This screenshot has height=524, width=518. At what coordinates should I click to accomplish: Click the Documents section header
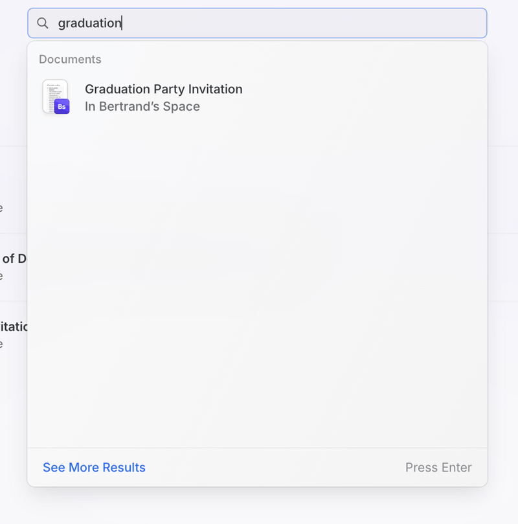click(70, 59)
